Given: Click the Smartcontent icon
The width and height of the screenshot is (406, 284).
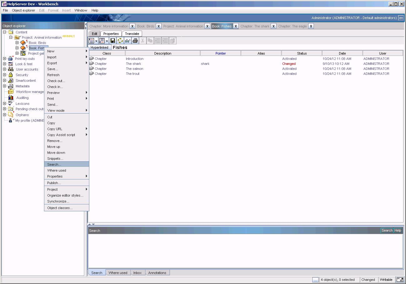Looking at the screenshot, I should [x=11, y=81].
